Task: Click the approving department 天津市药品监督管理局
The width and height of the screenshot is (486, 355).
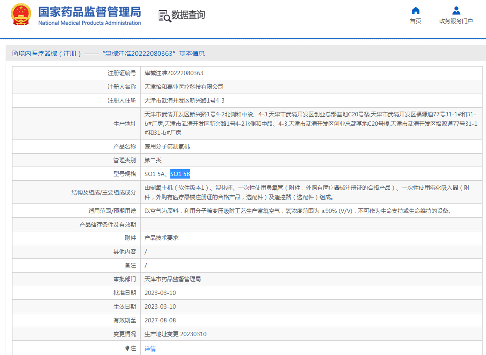Action: click(172, 279)
